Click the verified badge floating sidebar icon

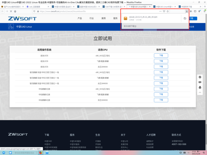[x=200, y=77]
